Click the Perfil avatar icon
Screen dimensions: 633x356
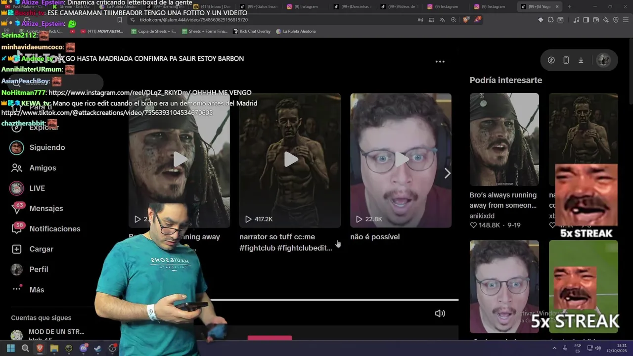17,269
